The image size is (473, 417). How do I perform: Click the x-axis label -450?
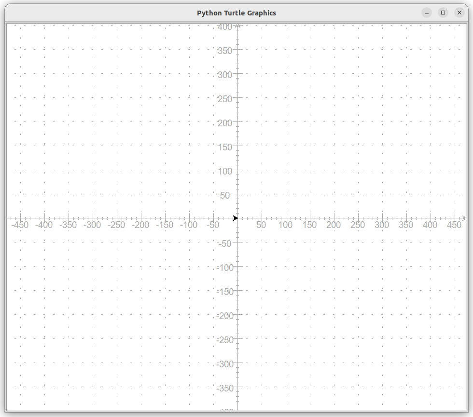tap(20, 225)
